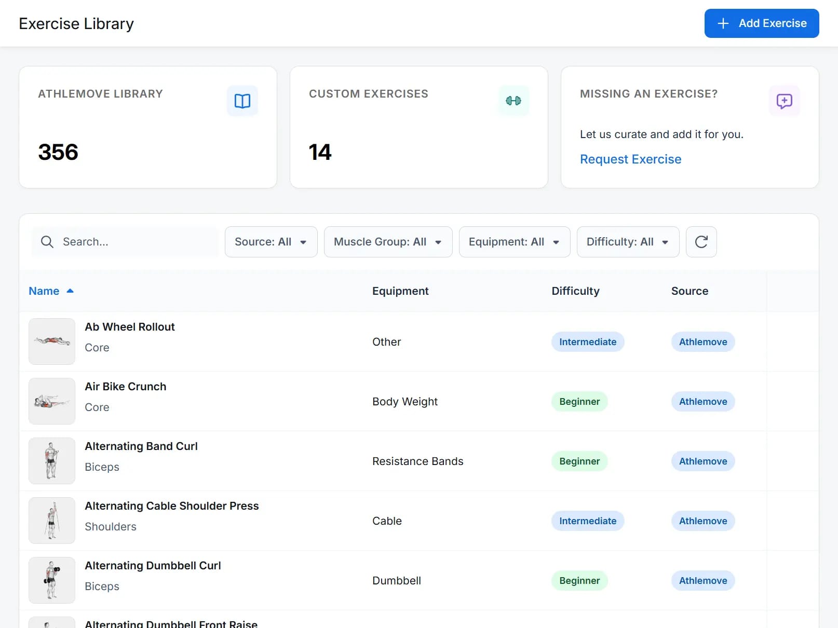Click the dumbbell icon on Custom Exercises card
This screenshot has height=628, width=838.
(x=513, y=101)
